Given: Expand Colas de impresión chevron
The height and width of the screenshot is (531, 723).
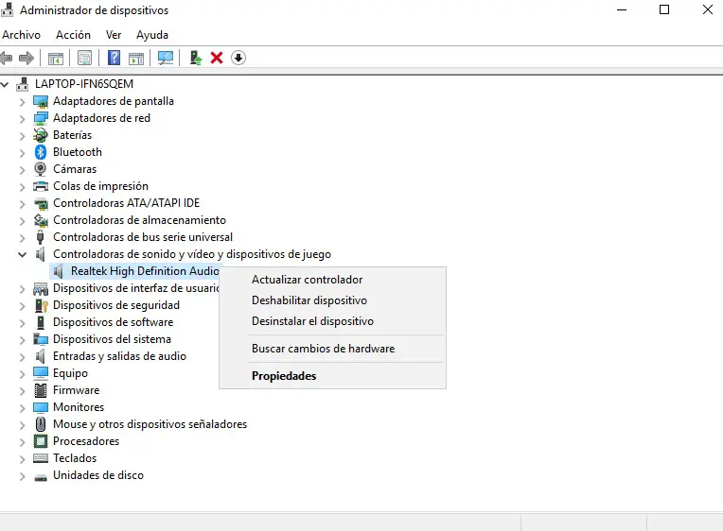Looking at the screenshot, I should pyautogui.click(x=22, y=187).
